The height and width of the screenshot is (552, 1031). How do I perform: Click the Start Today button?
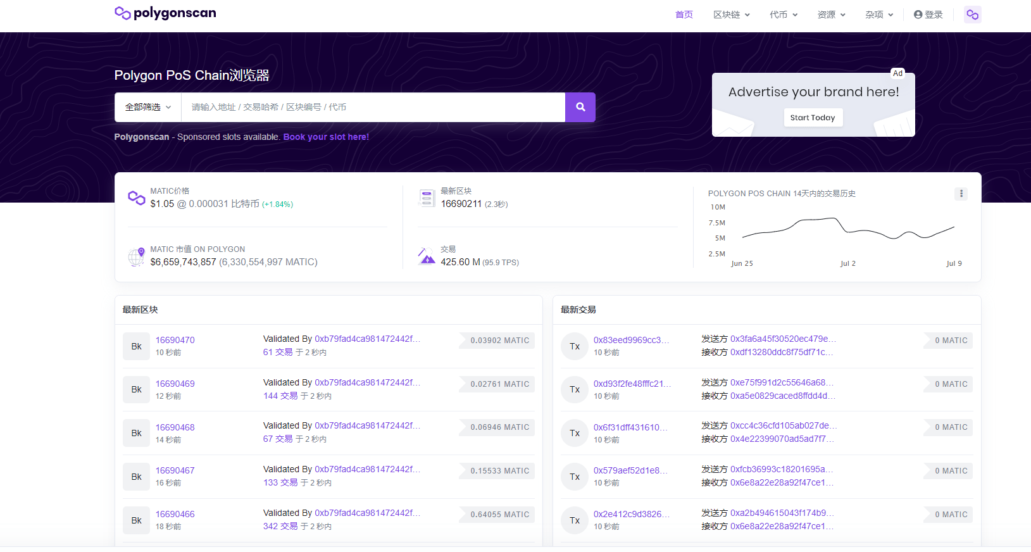813,118
